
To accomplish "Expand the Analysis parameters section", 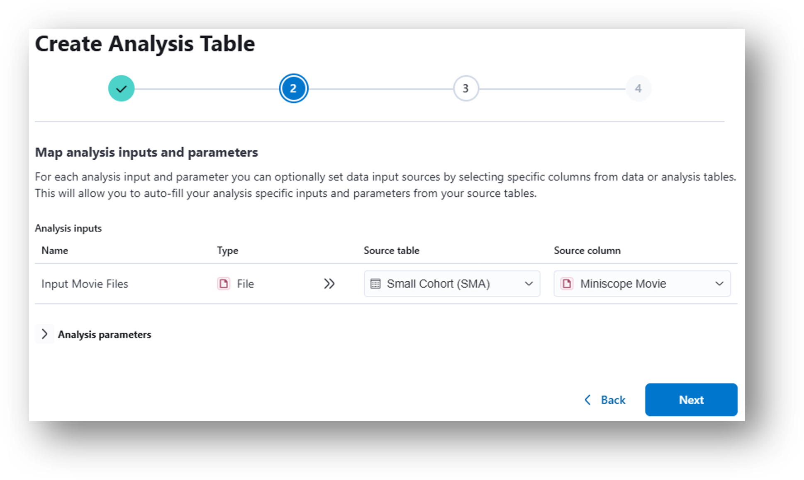I will click(45, 334).
